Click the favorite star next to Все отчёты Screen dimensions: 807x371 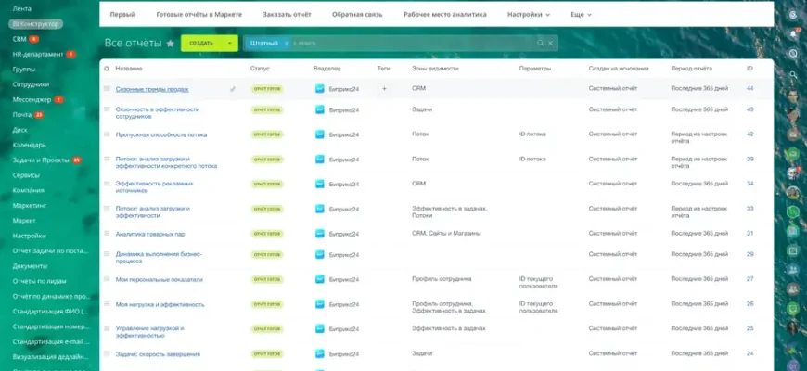point(170,44)
